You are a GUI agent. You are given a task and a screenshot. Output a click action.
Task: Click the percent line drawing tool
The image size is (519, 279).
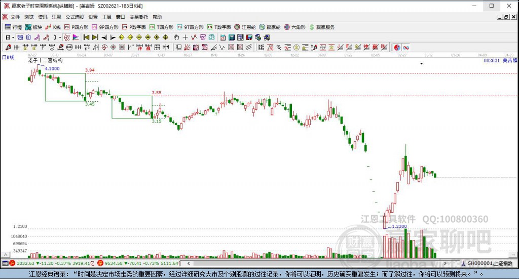click(279, 48)
